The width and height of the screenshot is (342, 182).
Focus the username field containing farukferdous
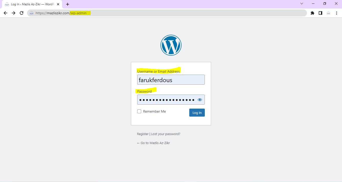171,80
